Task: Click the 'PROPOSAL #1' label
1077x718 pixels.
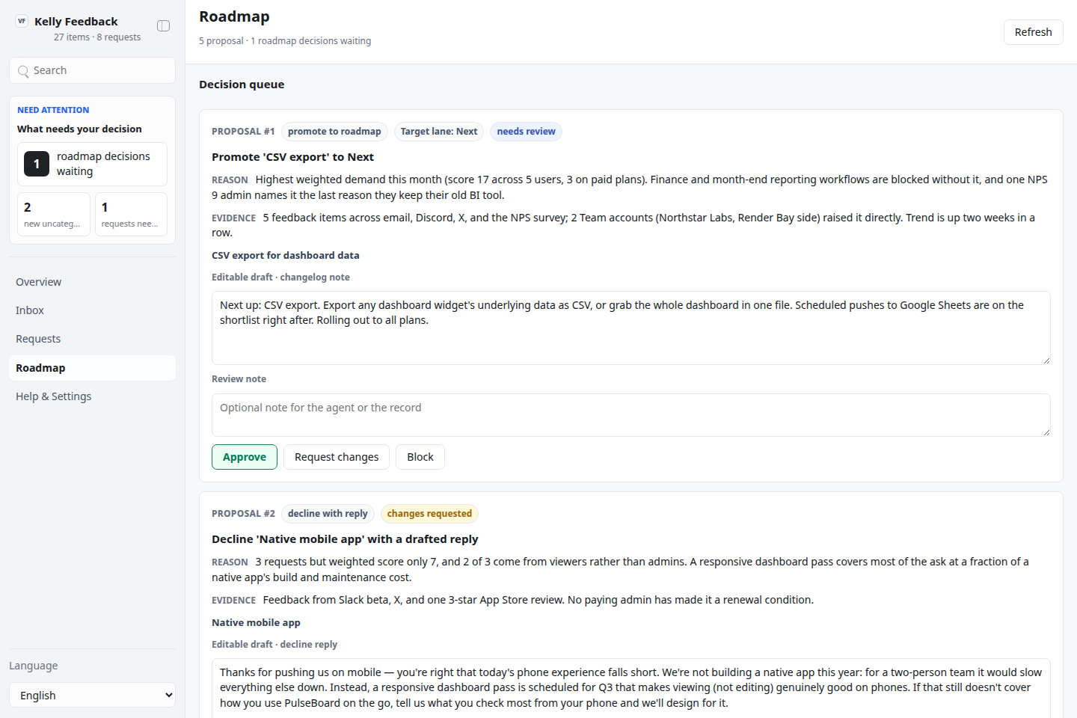Action: click(243, 132)
